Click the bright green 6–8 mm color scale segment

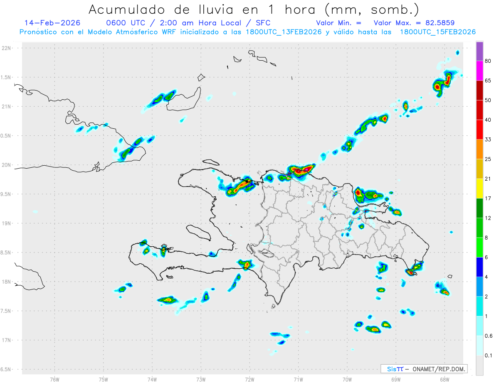click(x=479, y=248)
